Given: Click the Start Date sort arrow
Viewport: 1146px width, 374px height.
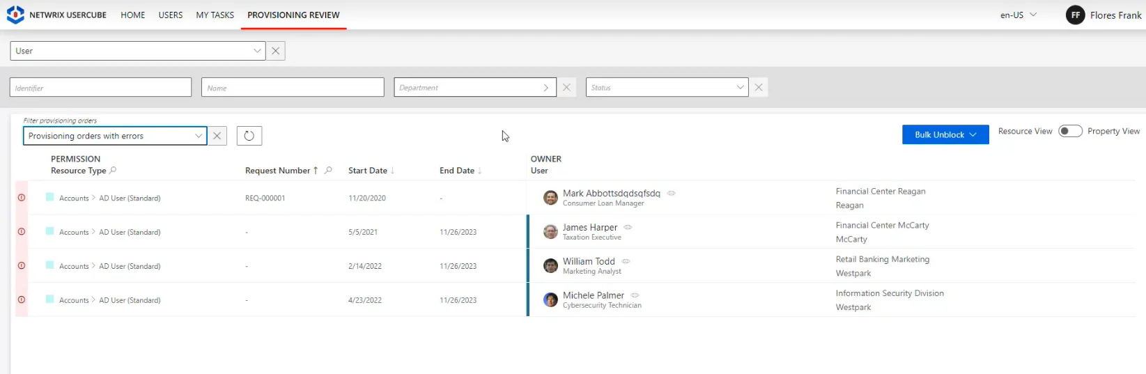Looking at the screenshot, I should coord(393,171).
